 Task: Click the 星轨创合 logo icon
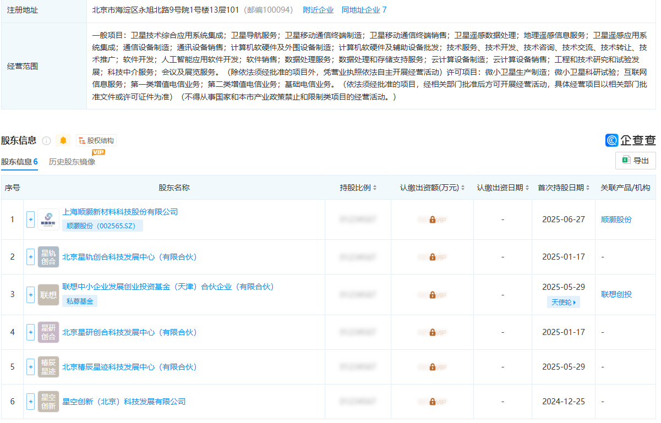coord(48,257)
